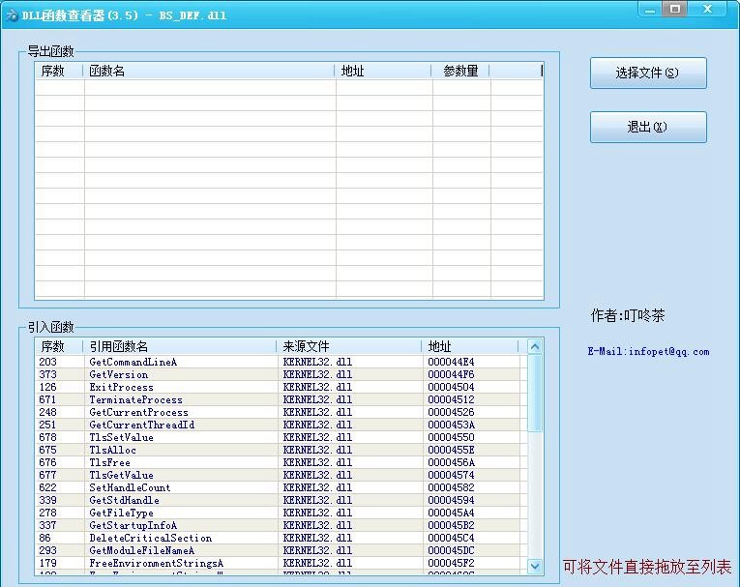Click the 选择文件(S) button
Screen dimensions: 740x587
[x=648, y=73]
